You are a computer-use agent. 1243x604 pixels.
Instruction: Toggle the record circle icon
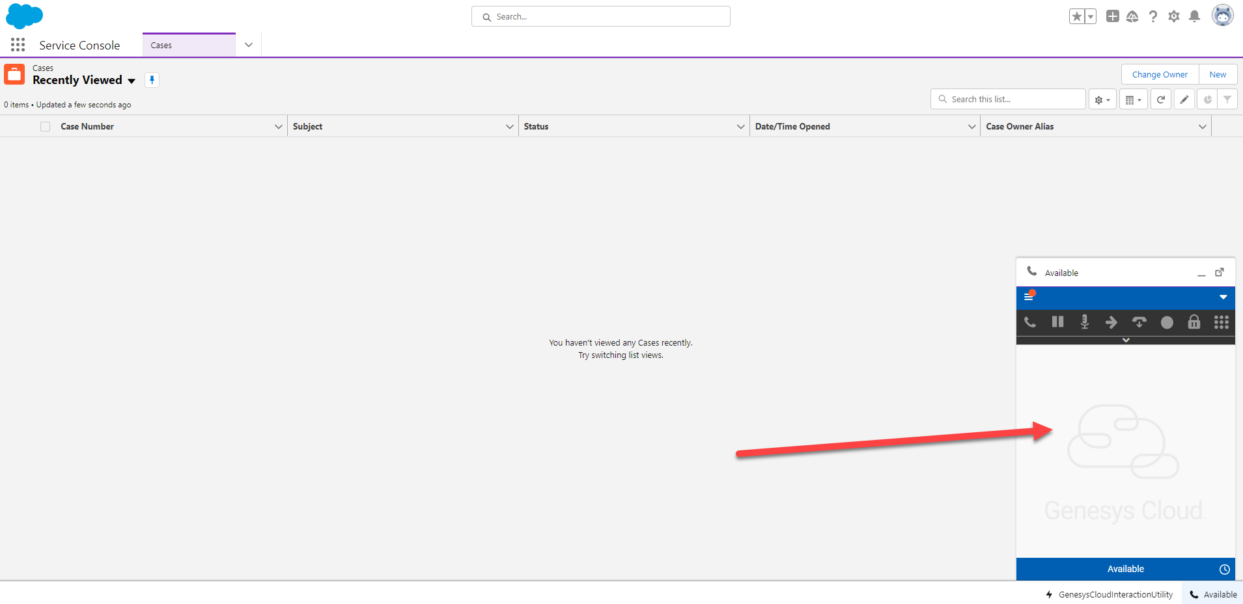1167,322
